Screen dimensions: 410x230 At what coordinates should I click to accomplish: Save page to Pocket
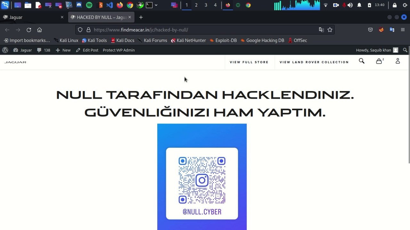pyautogui.click(x=370, y=30)
